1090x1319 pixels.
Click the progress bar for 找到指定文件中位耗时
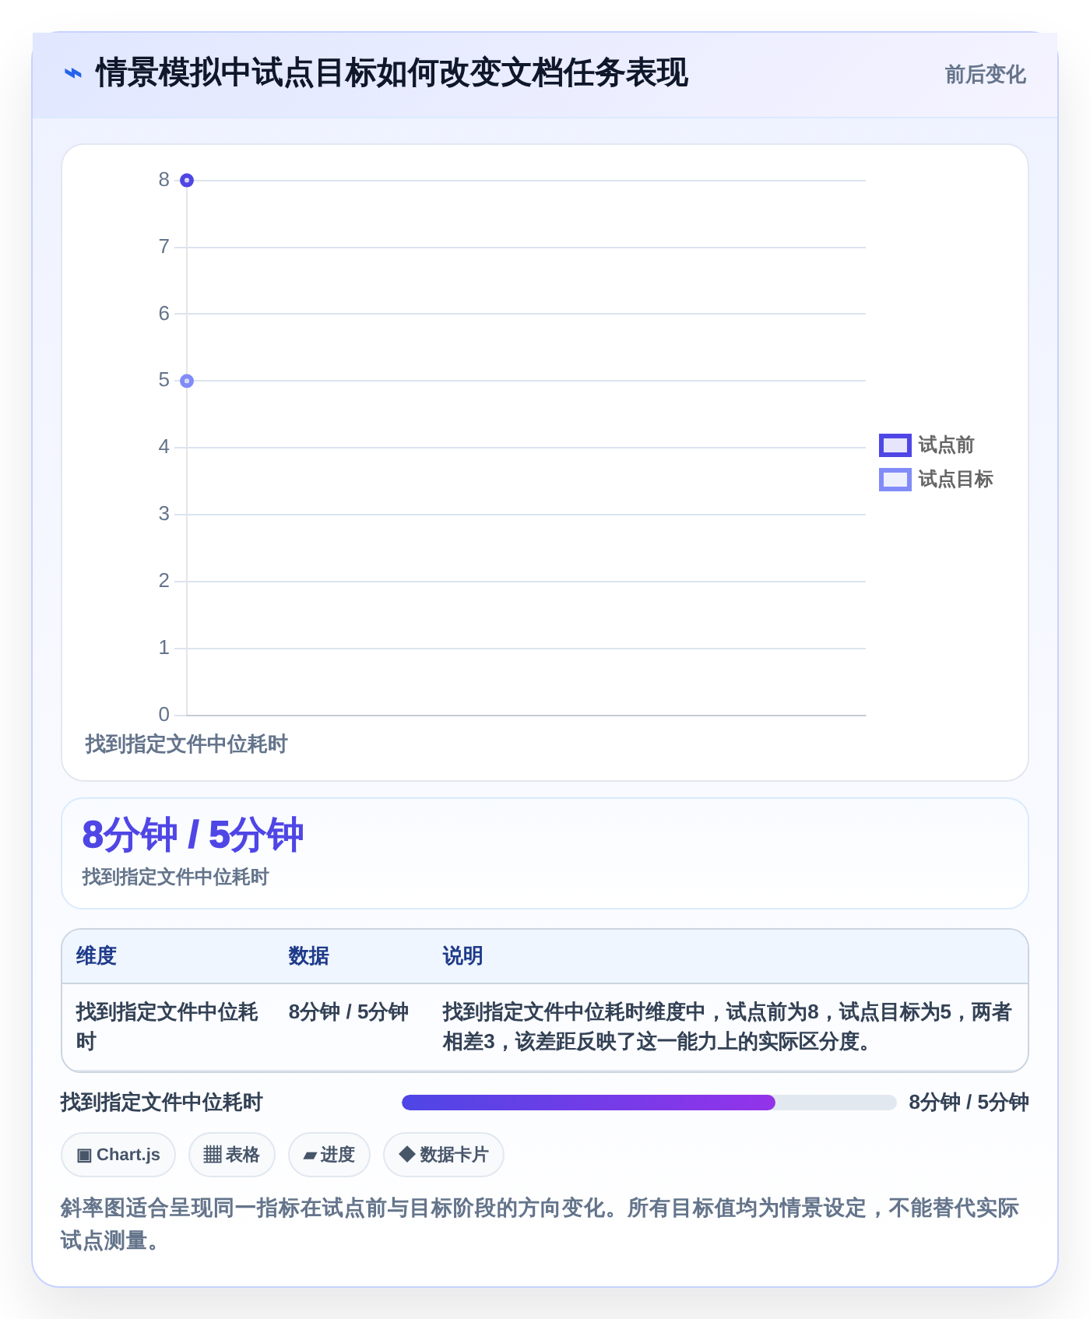click(x=649, y=1103)
